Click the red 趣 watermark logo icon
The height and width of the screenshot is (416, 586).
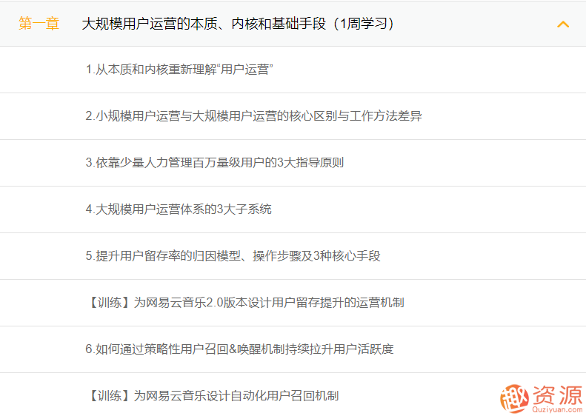tap(513, 398)
